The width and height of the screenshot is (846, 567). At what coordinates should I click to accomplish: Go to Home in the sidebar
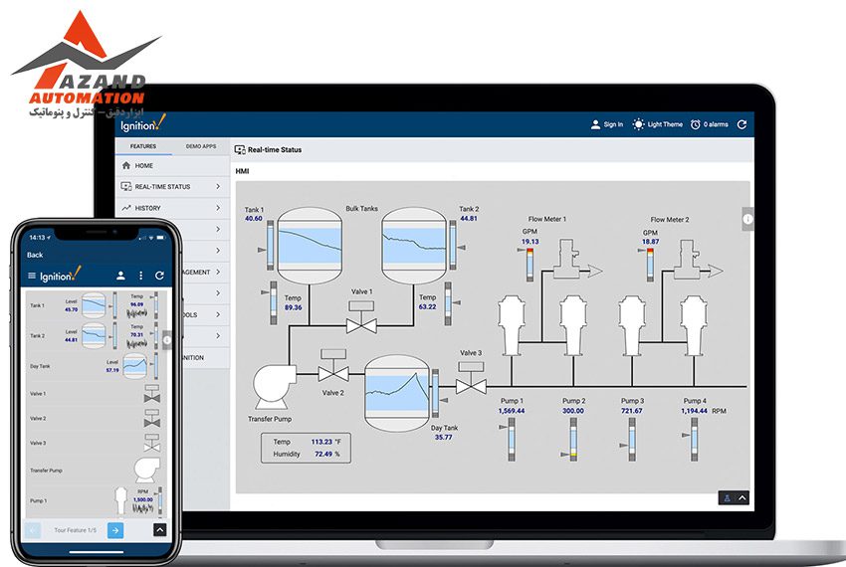coord(144,165)
